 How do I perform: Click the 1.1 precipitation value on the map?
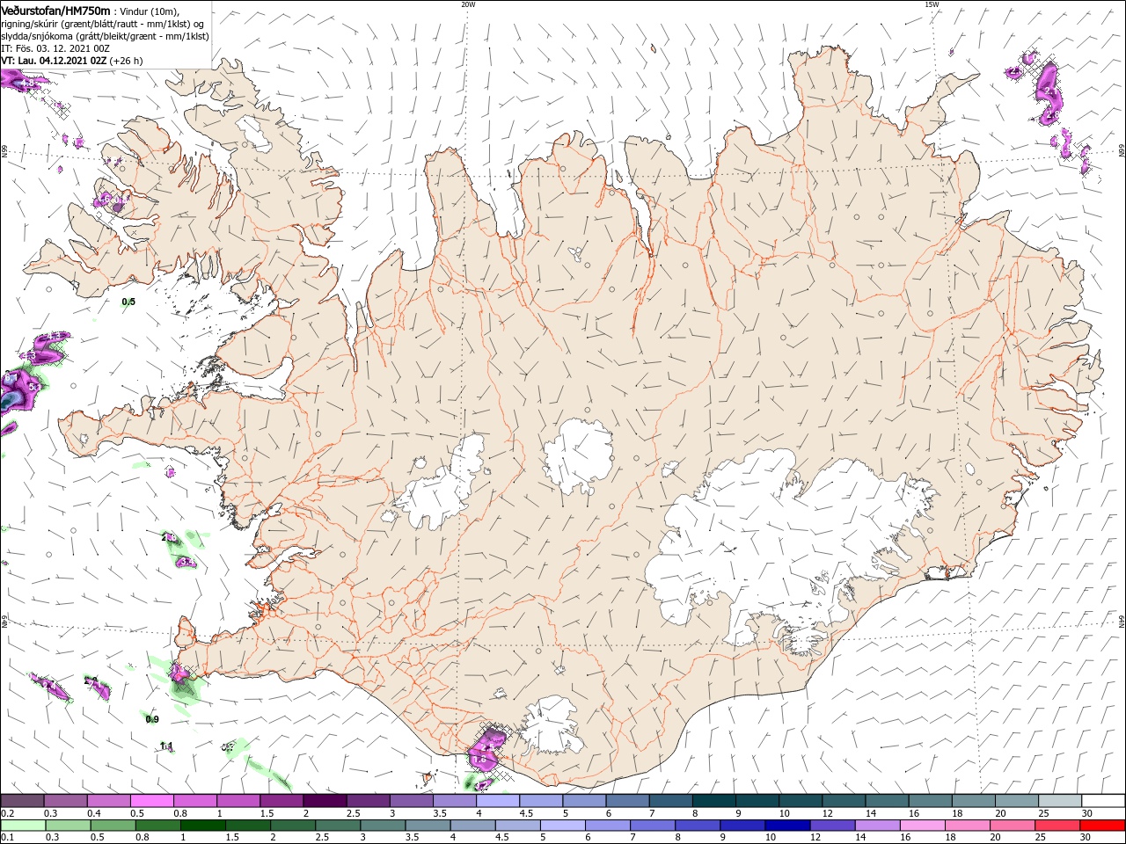click(x=167, y=746)
